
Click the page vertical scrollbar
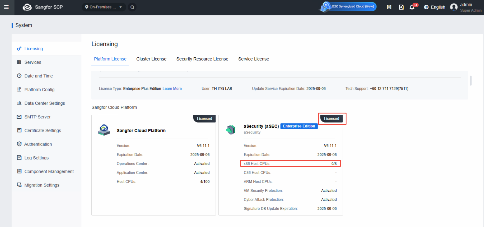(471, 81)
